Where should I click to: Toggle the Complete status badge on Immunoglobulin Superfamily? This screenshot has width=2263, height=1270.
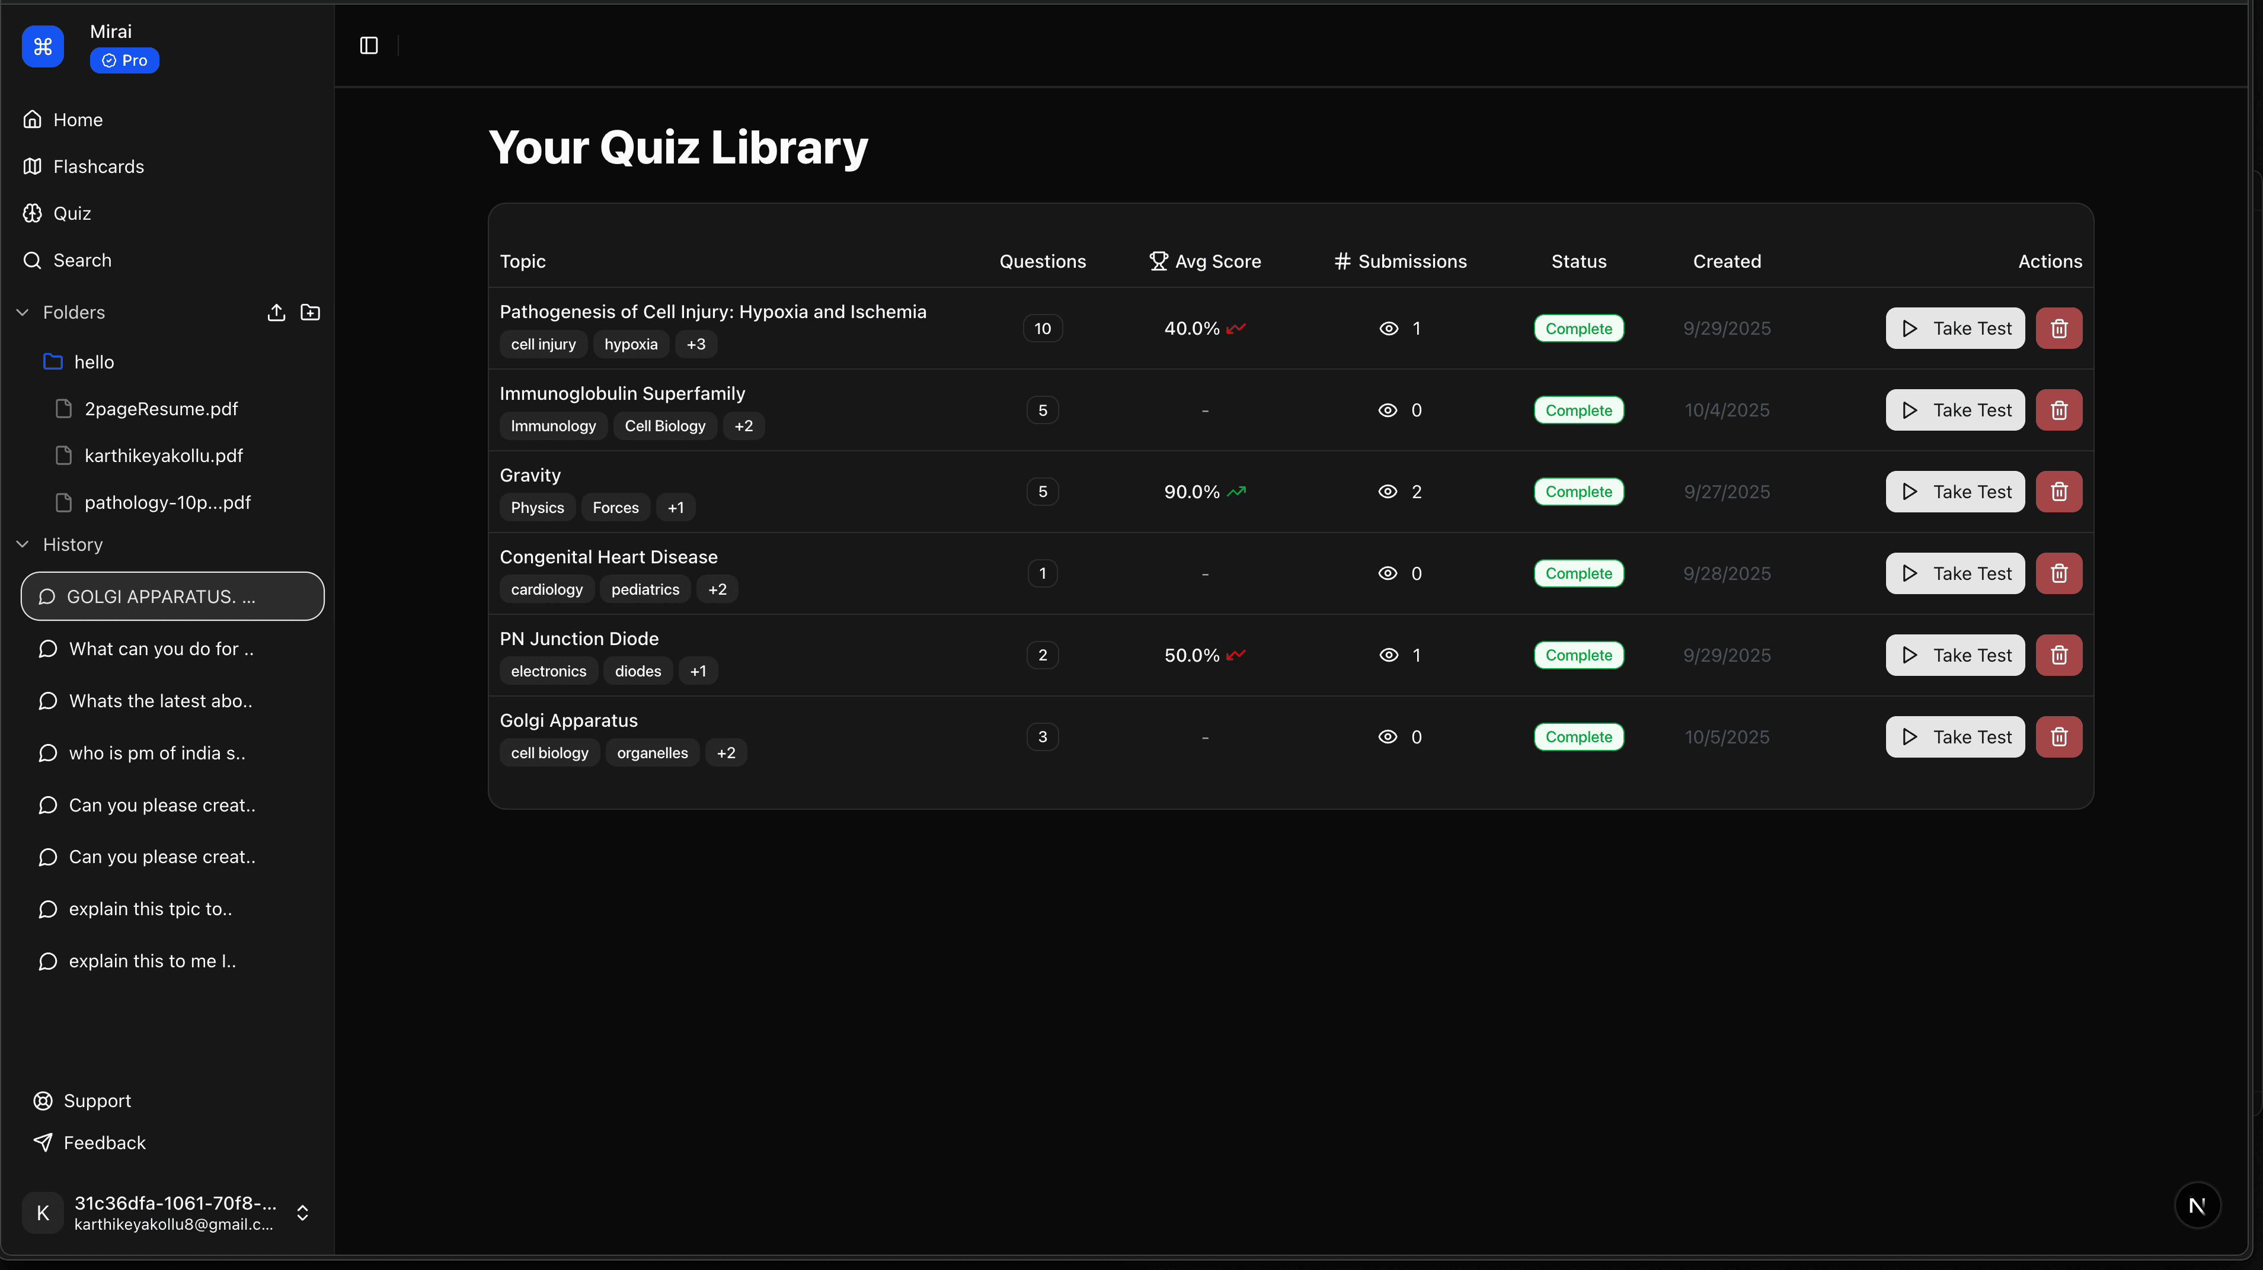(x=1578, y=410)
